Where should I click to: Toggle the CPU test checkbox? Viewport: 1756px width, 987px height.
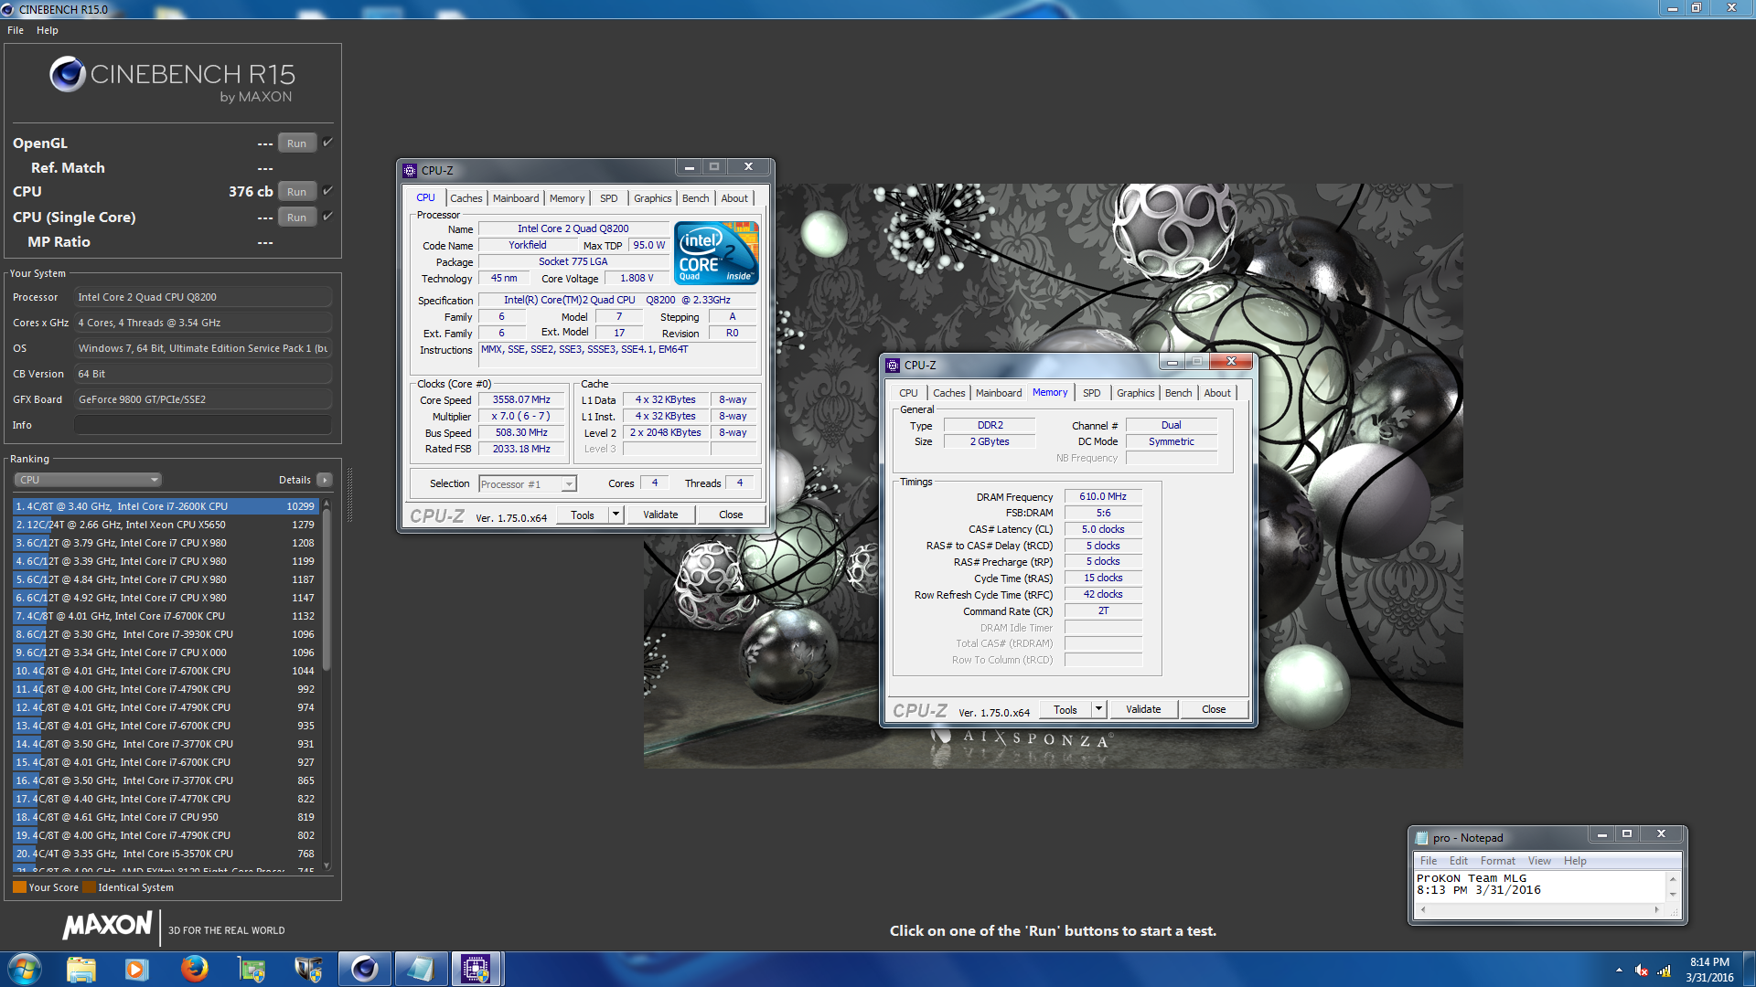(327, 191)
